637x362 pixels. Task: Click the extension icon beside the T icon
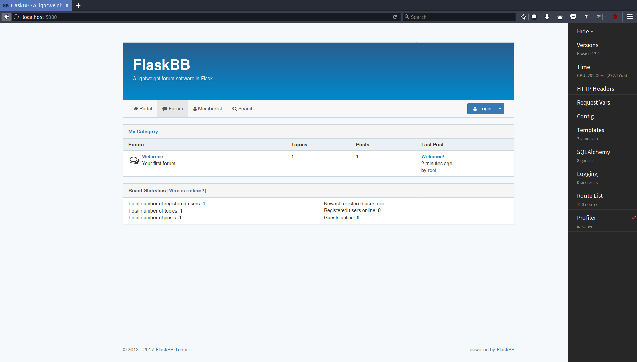pos(599,17)
